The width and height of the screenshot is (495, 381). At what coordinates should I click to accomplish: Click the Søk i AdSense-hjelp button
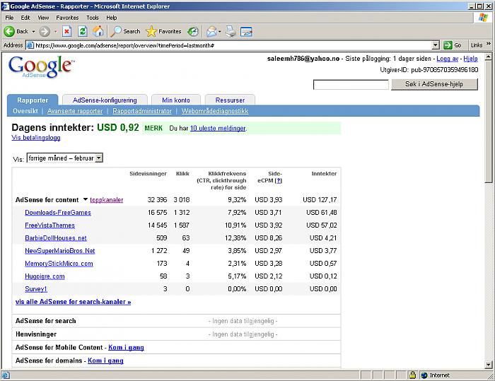(x=434, y=84)
